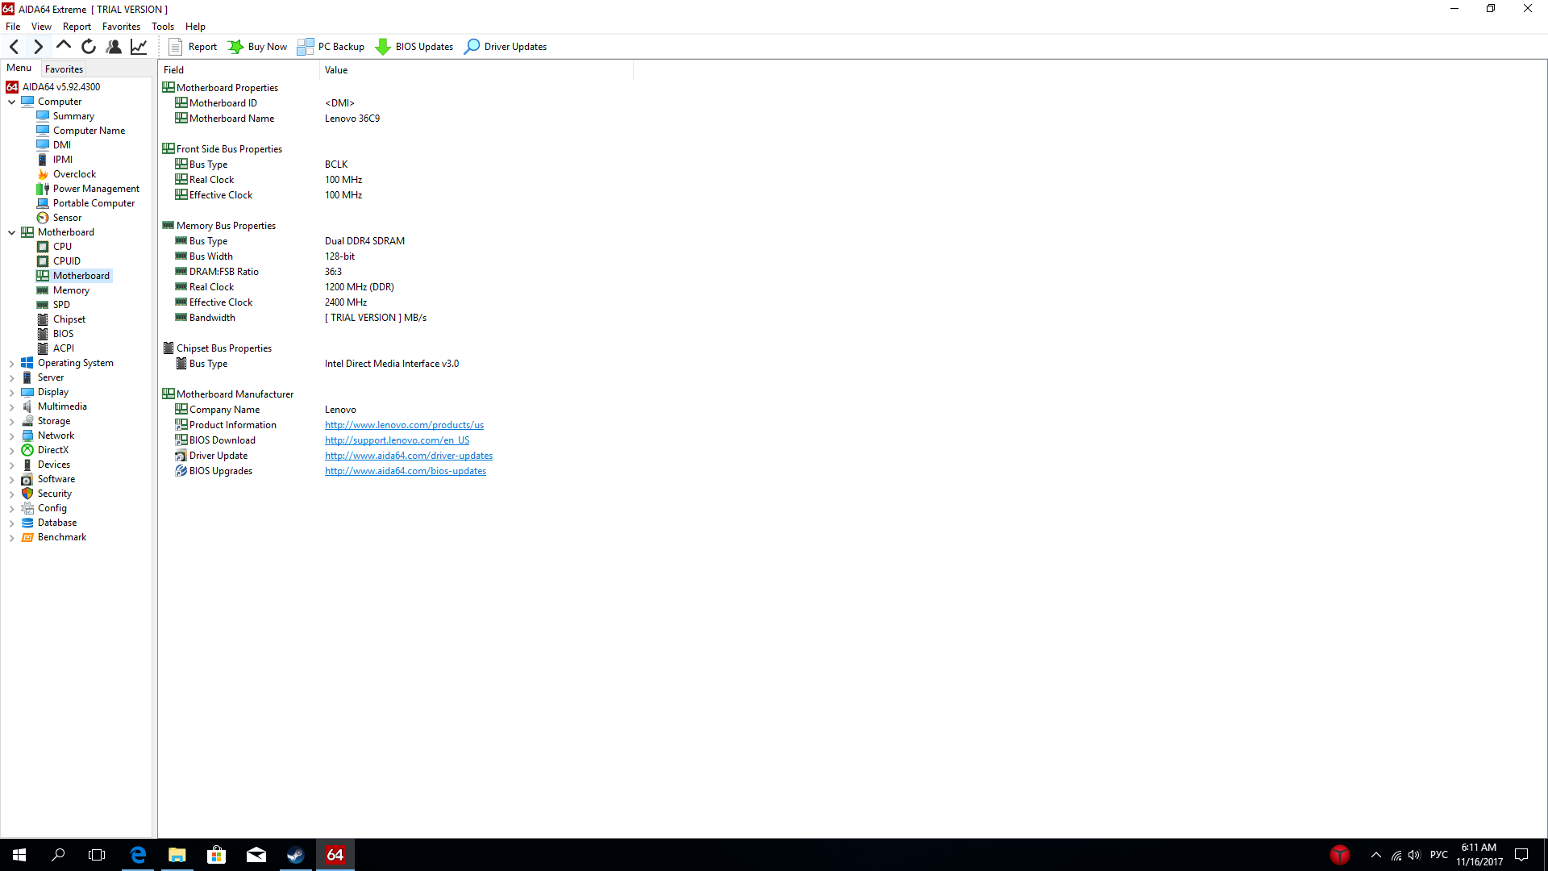The width and height of the screenshot is (1548, 871).
Task: Expand the Display node
Action: coord(12,393)
